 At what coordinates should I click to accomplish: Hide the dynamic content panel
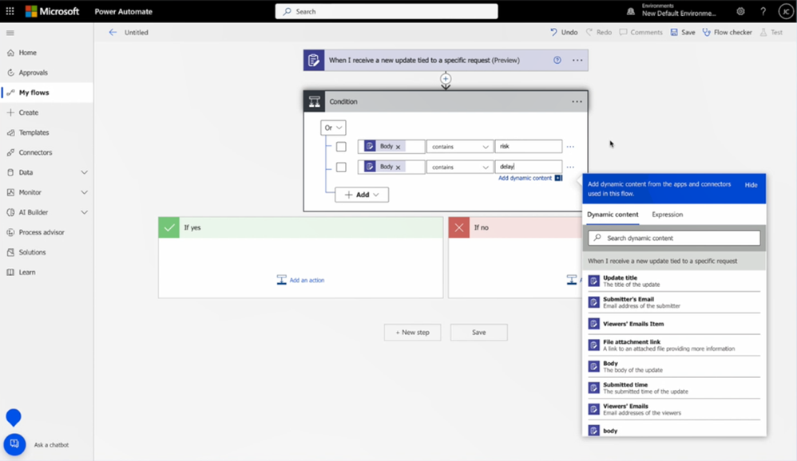coord(751,185)
